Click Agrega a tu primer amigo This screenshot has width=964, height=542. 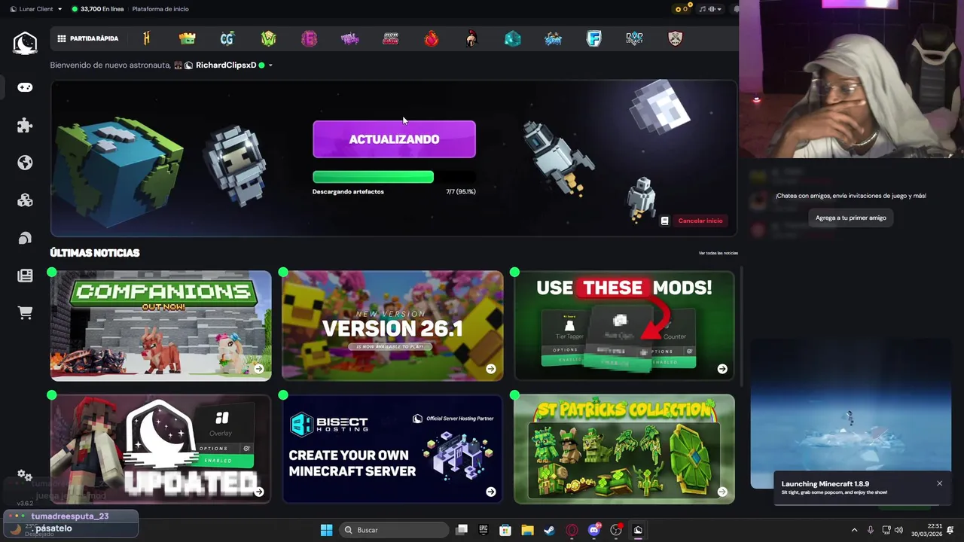tap(851, 218)
